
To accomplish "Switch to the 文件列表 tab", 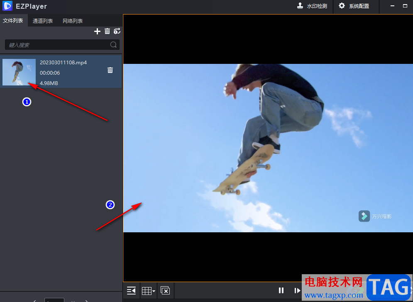I will tap(13, 21).
